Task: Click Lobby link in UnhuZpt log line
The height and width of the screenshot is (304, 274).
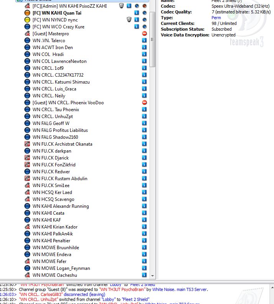Action: (108, 299)
